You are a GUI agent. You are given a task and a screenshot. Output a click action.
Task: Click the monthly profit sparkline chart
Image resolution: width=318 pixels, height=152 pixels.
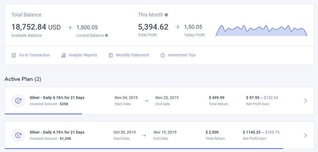tap(261, 31)
